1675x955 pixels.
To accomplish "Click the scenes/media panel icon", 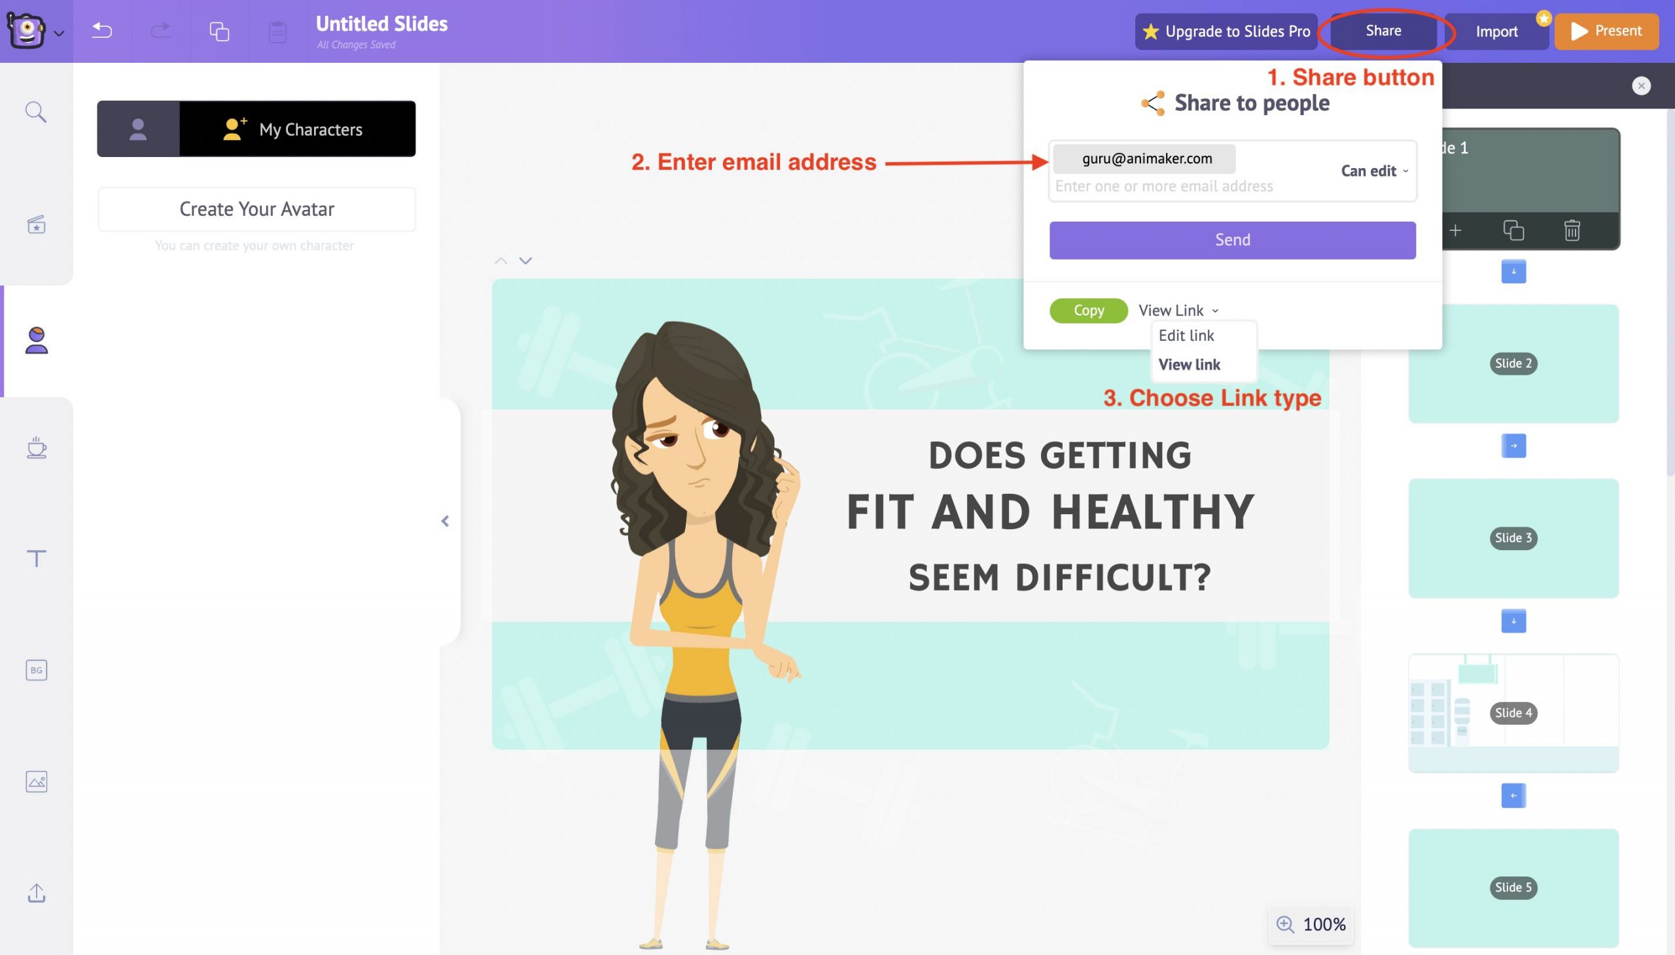I will (x=36, y=224).
